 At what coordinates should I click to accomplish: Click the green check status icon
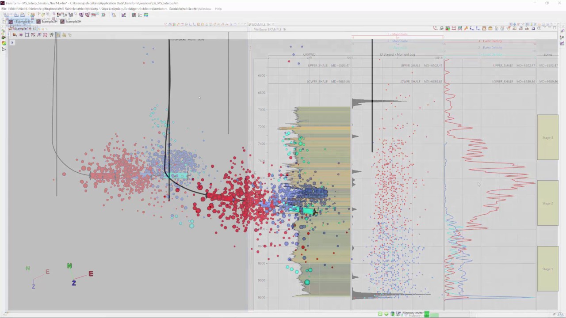pyautogui.click(x=386, y=314)
